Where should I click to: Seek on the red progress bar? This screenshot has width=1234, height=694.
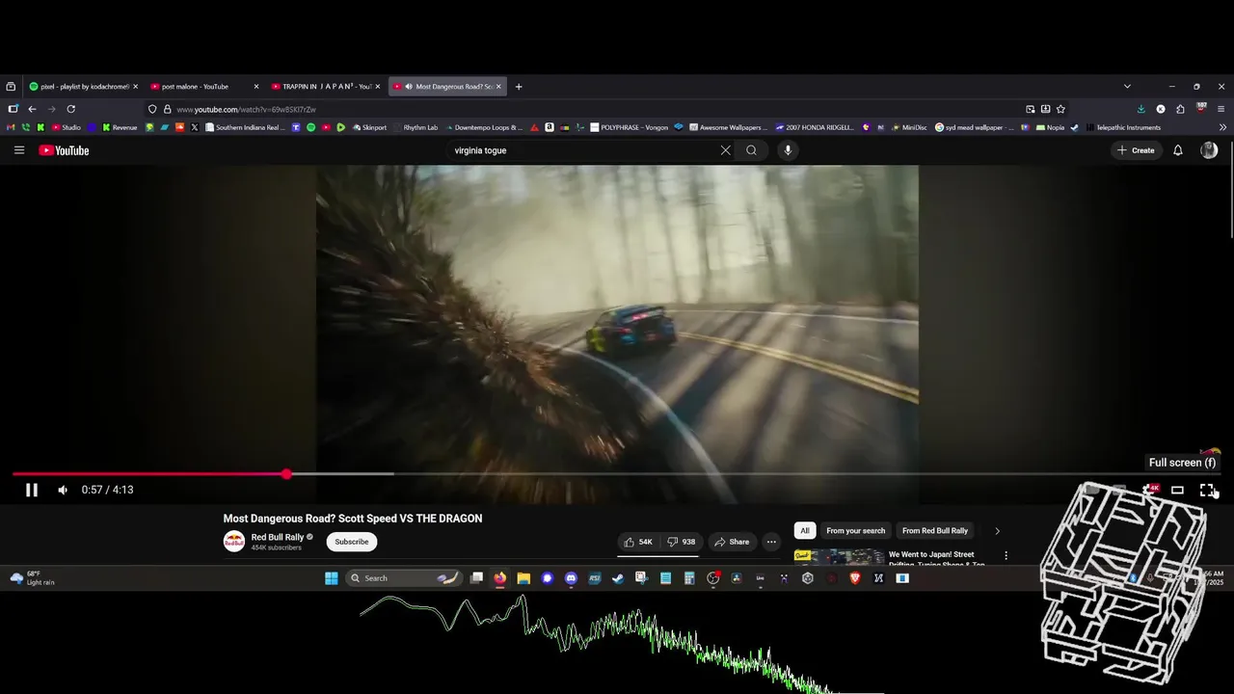[149, 474]
